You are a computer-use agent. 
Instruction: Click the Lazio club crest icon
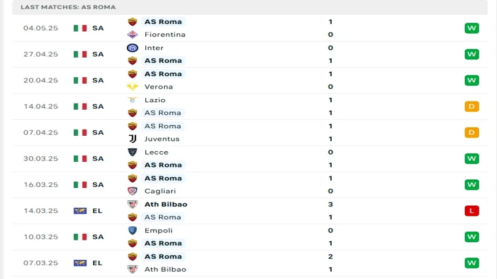click(x=132, y=100)
